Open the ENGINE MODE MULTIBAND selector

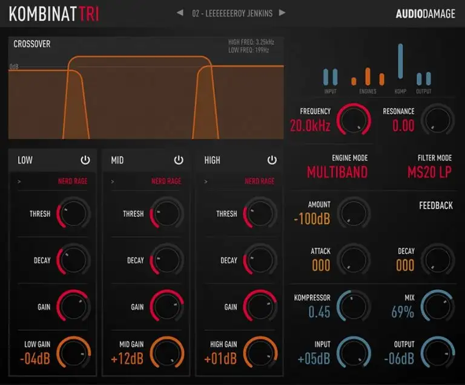[x=337, y=172]
